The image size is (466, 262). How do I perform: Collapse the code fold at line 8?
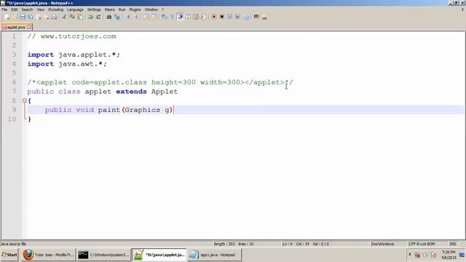coord(25,100)
